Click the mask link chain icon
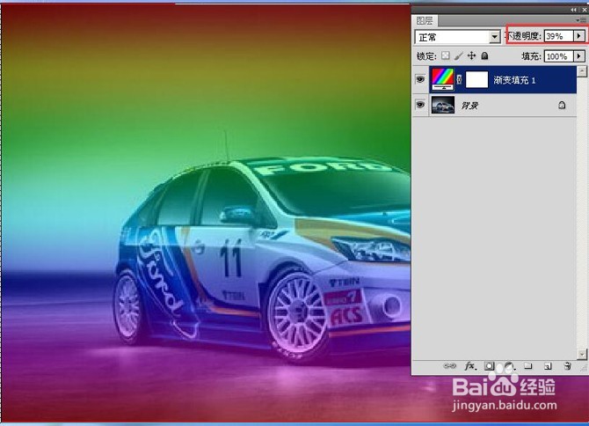The width and height of the screenshot is (589, 426). [460, 80]
